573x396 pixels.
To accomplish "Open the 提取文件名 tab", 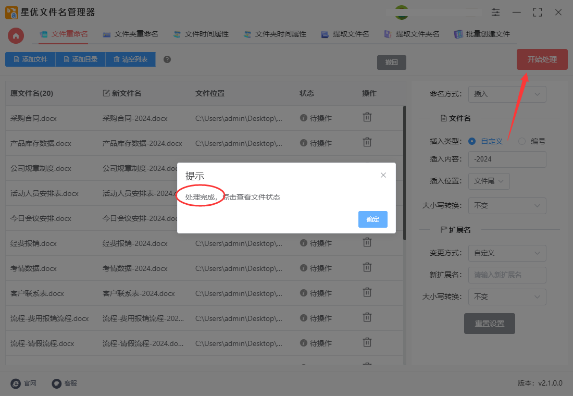I will (345, 34).
